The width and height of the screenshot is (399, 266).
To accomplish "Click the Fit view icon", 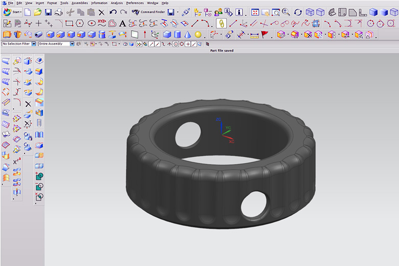I will tap(255, 12).
